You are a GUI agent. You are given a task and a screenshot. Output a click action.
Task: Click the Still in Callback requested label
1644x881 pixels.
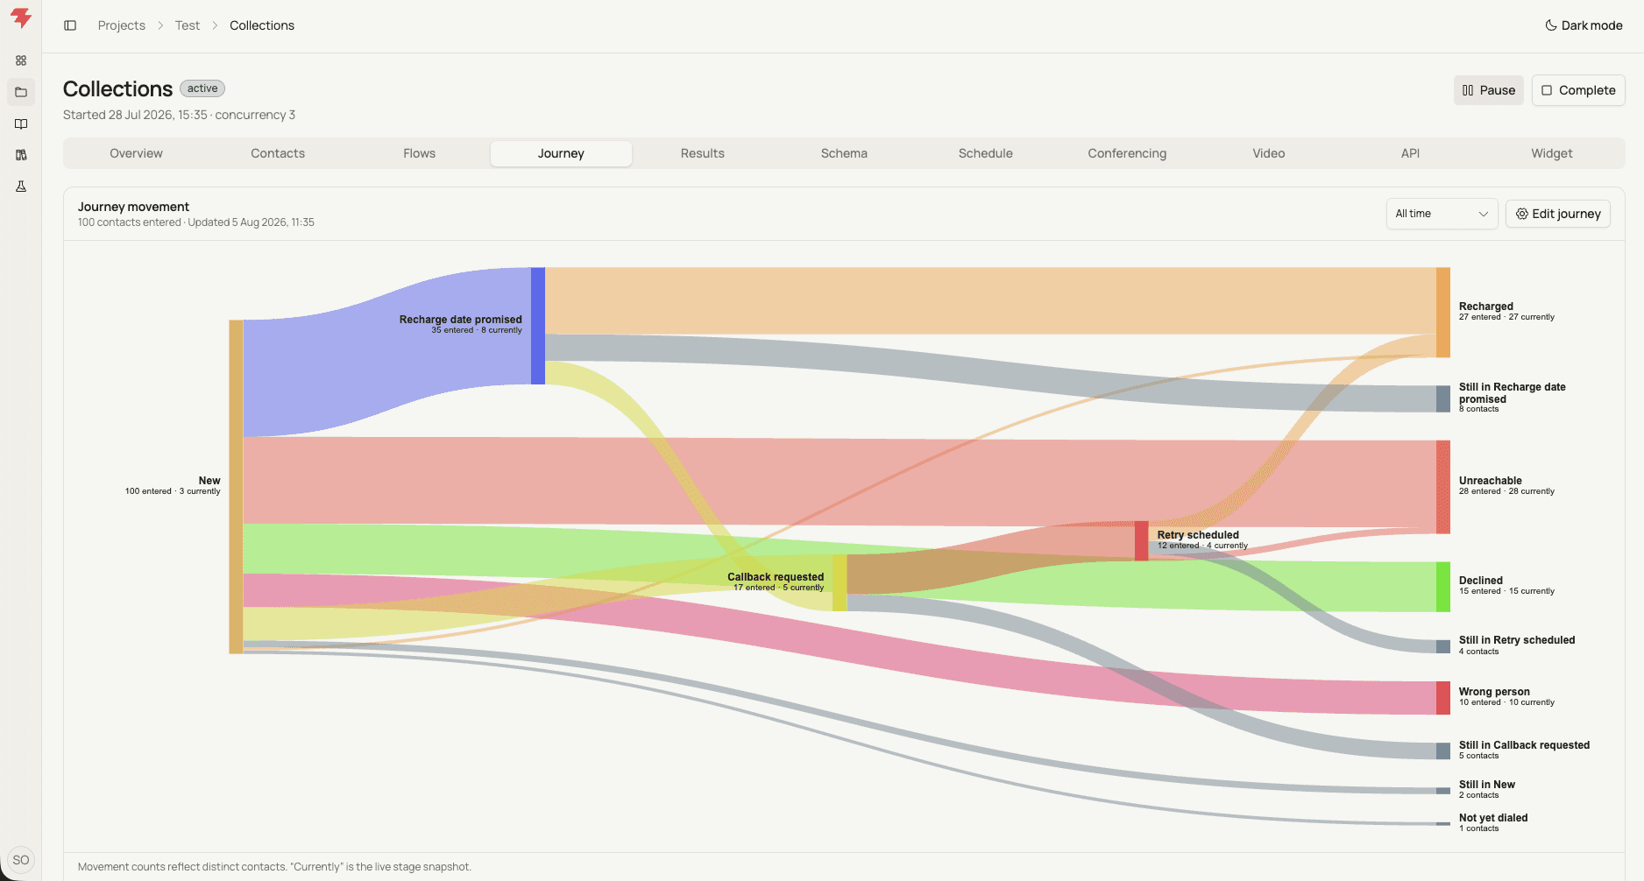click(x=1524, y=745)
